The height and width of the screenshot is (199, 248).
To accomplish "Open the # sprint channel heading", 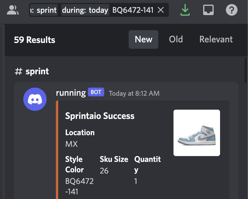I will (x=32, y=71).
